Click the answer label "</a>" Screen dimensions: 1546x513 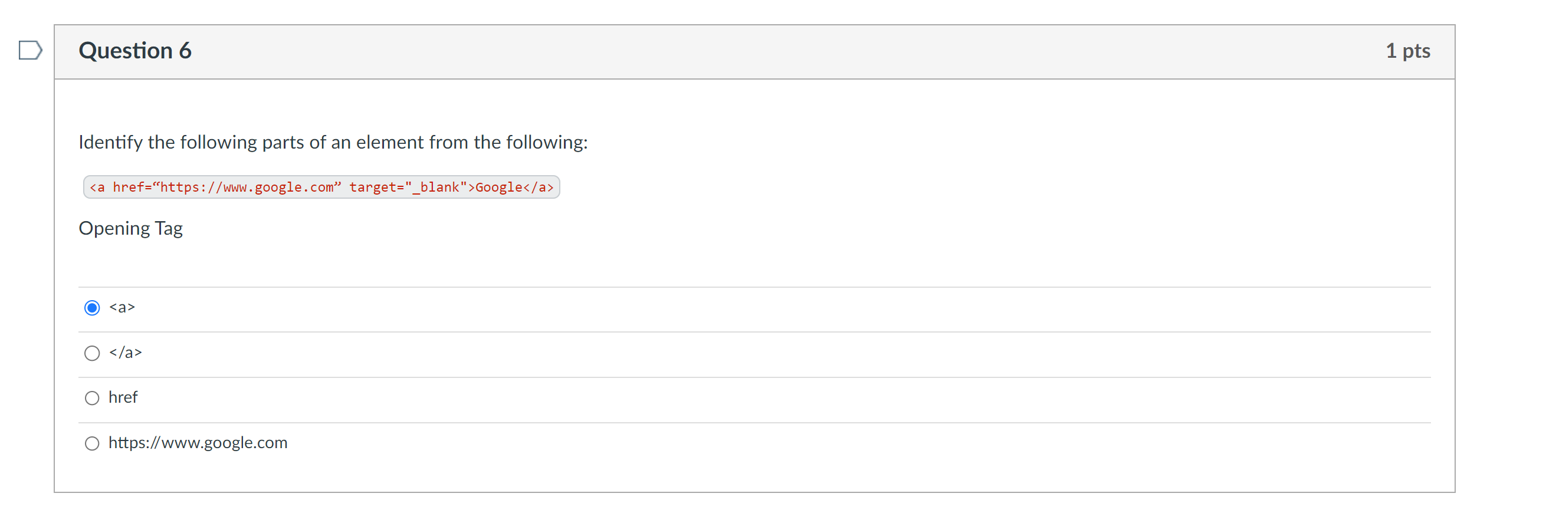pos(126,353)
